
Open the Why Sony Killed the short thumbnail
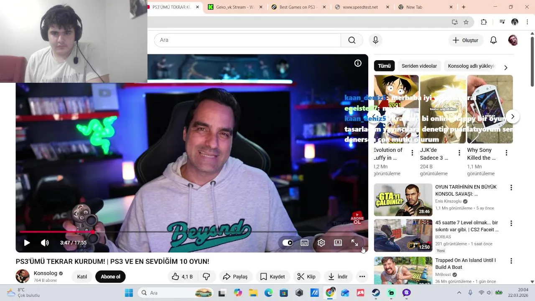click(x=490, y=109)
